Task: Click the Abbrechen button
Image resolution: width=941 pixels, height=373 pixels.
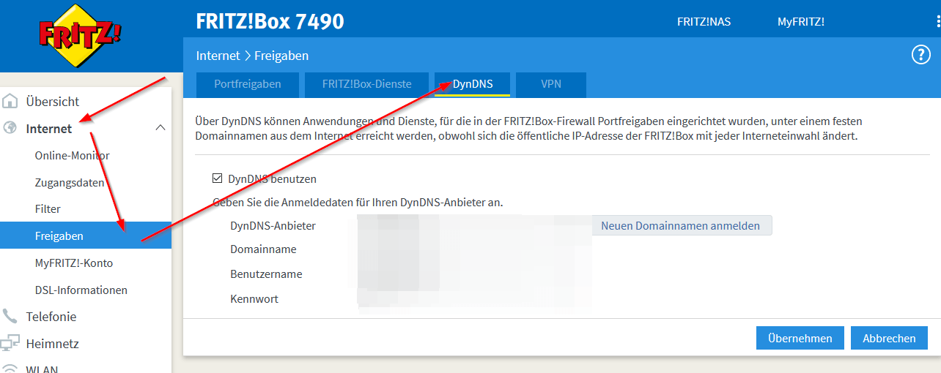Action: (889, 338)
